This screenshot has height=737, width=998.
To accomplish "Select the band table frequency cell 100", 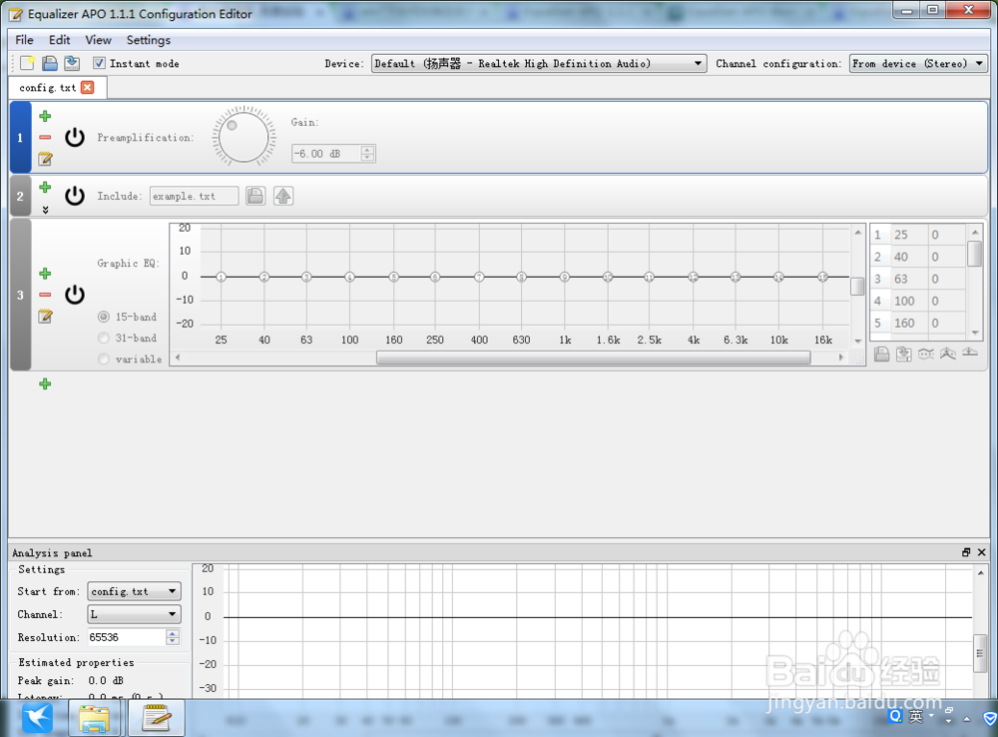I will [x=908, y=301].
